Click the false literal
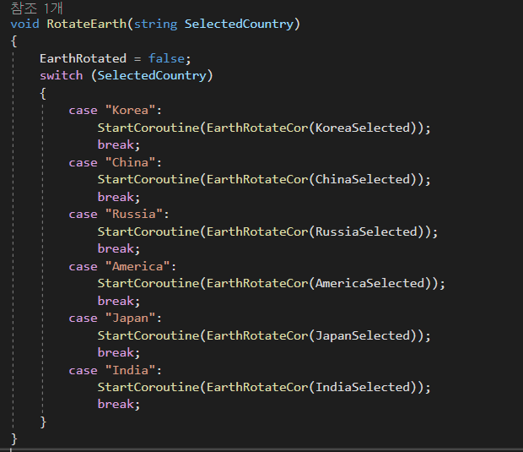 click(166, 58)
